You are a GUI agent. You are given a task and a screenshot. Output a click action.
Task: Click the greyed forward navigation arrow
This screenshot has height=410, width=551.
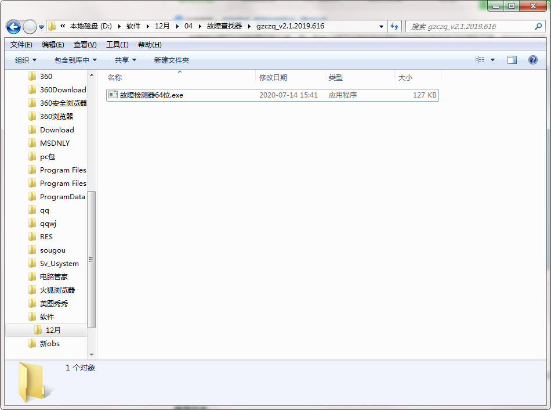coord(30,27)
